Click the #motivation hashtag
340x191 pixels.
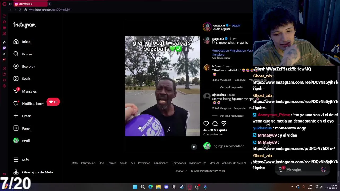pyautogui.click(x=220, y=50)
